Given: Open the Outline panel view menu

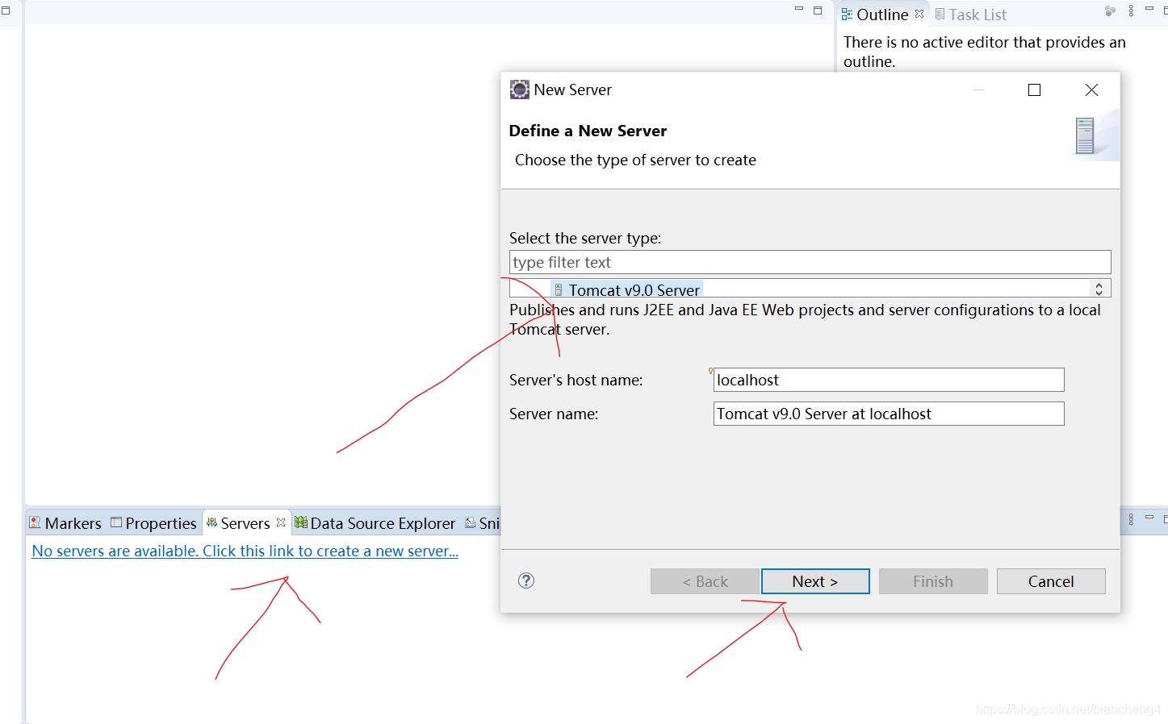Looking at the screenshot, I should 1131,10.
